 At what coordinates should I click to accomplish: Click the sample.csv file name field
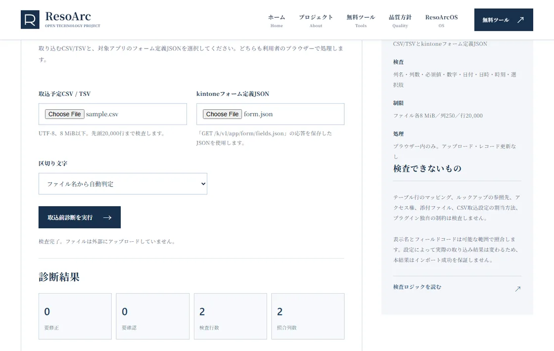point(102,114)
